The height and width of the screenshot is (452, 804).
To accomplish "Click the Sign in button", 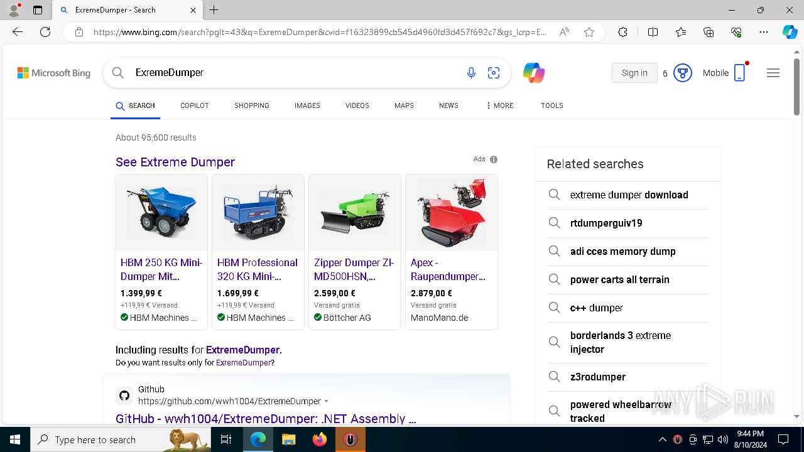I will [634, 73].
